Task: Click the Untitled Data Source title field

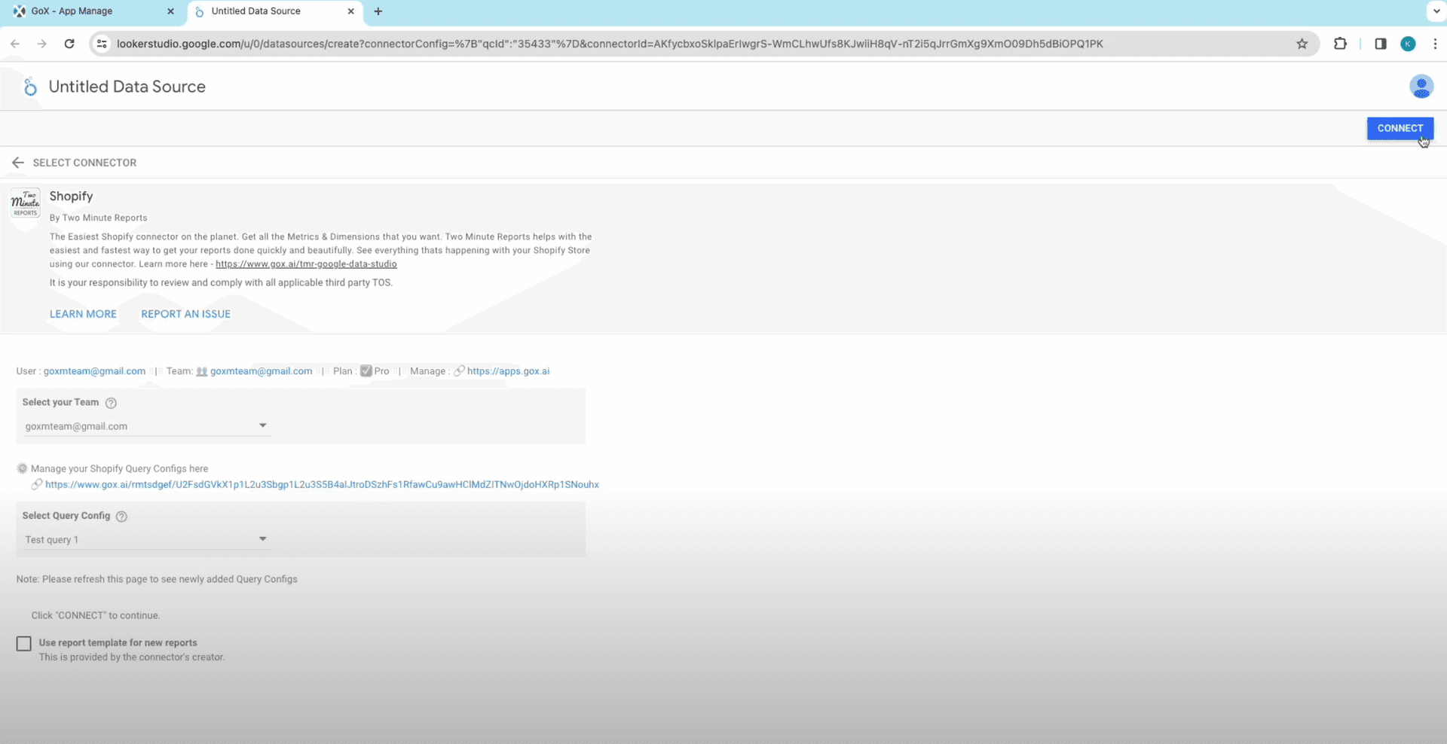Action: (127, 87)
